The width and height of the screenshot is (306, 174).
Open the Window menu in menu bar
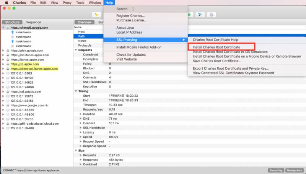pos(95,3)
